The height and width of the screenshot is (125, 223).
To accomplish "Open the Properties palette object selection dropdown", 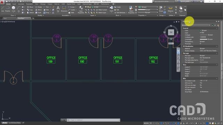I will click(196, 25).
